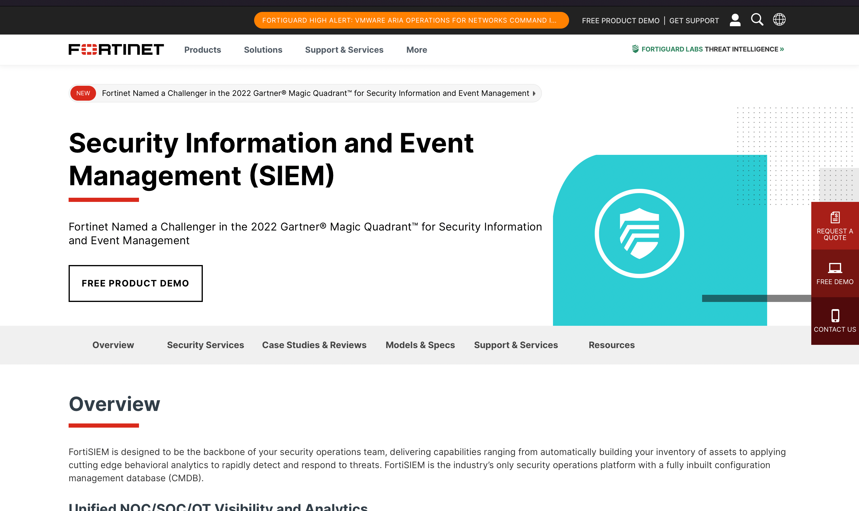This screenshot has height=511, width=859.
Task: Click the Get Support link
Action: pos(694,21)
